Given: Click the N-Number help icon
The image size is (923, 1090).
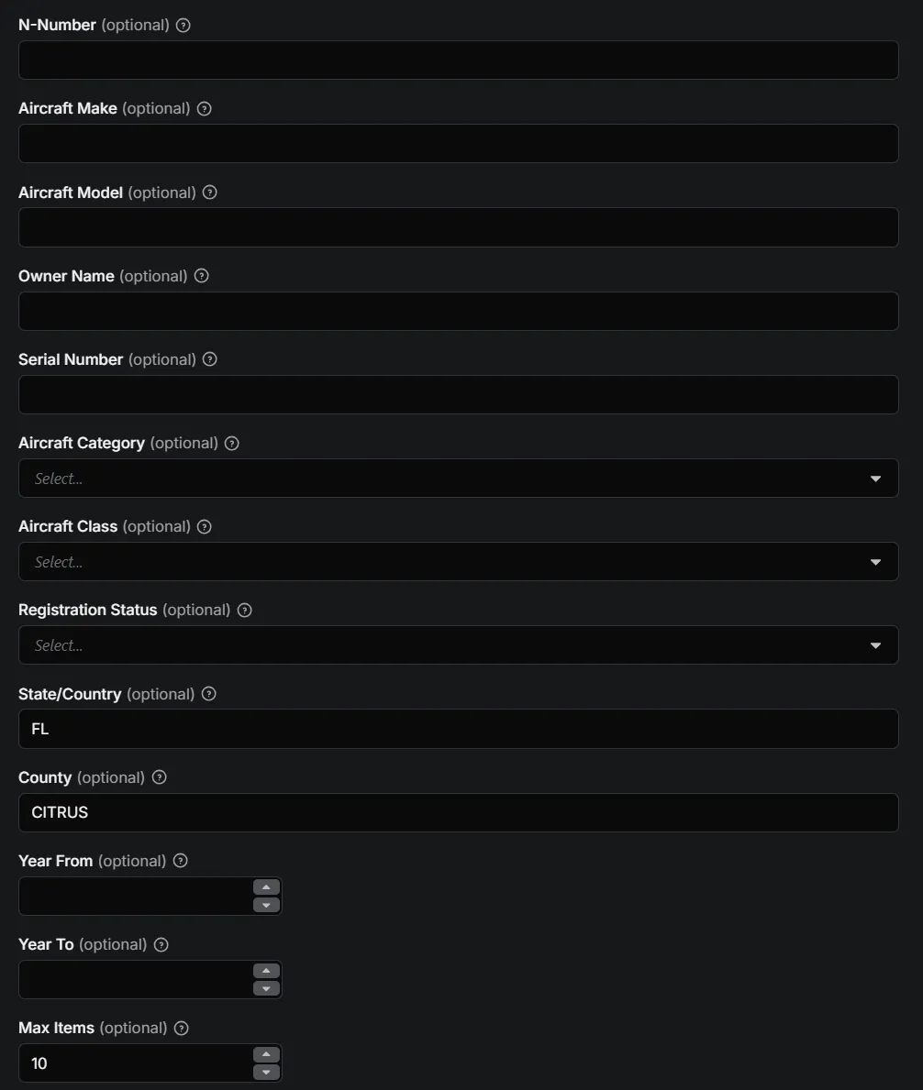Looking at the screenshot, I should point(183,26).
